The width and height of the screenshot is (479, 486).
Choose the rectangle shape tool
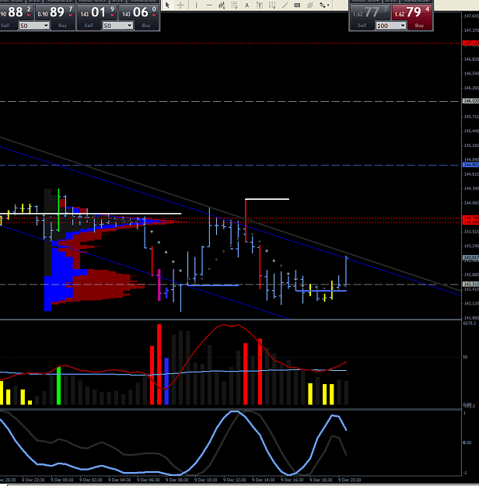tap(297, 5)
